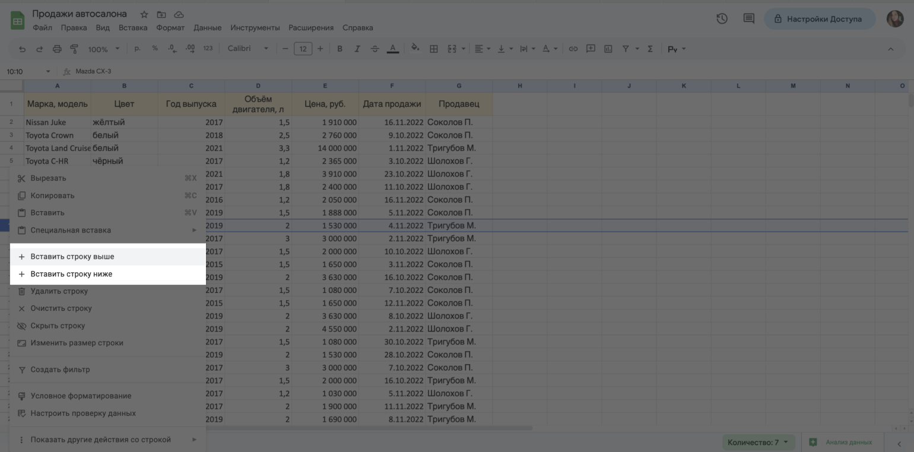Toggle italic formatting
Viewport: 914px width, 452px height.
(357, 49)
